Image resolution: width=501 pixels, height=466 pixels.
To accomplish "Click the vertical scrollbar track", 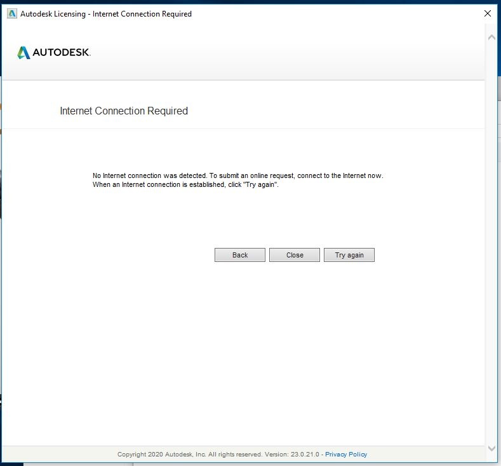I will pyautogui.click(x=491, y=243).
